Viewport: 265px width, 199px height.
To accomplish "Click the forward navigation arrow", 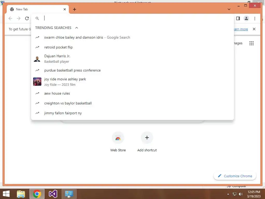I will tap(19, 18).
